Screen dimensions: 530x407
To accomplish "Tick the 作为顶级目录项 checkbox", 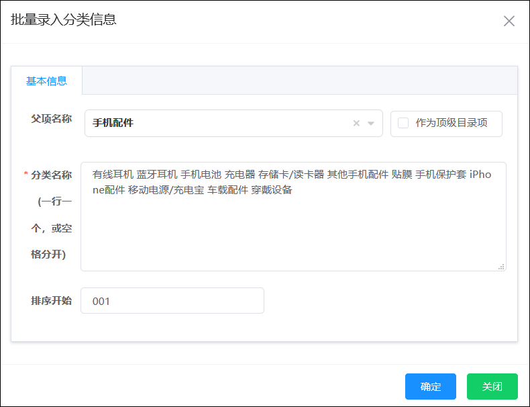I will [x=403, y=123].
